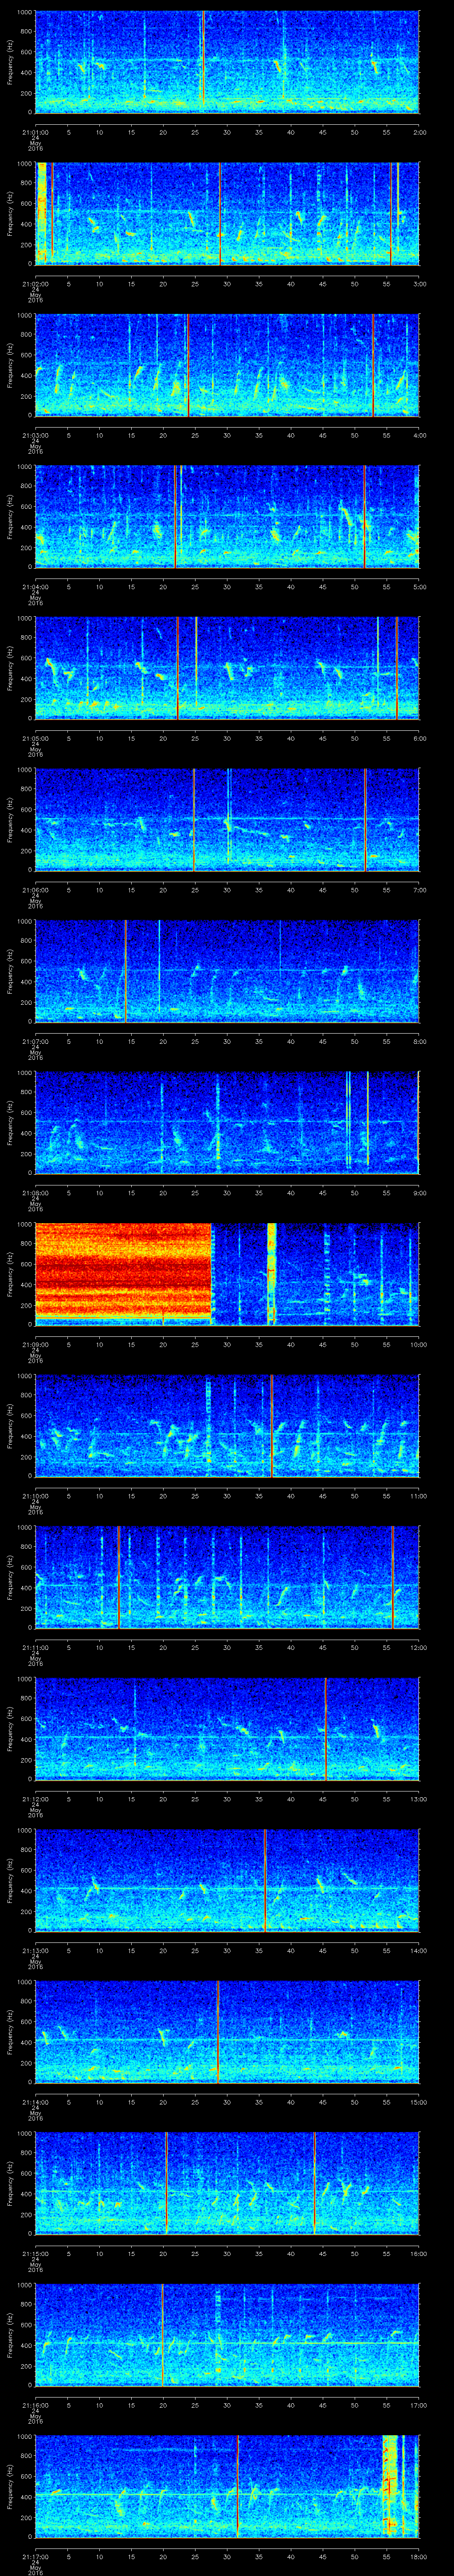Image resolution: width=454 pixels, height=2576 pixels.
Task: Select the spectrogram panel starting at 21:15:00
Action: click(227, 2184)
